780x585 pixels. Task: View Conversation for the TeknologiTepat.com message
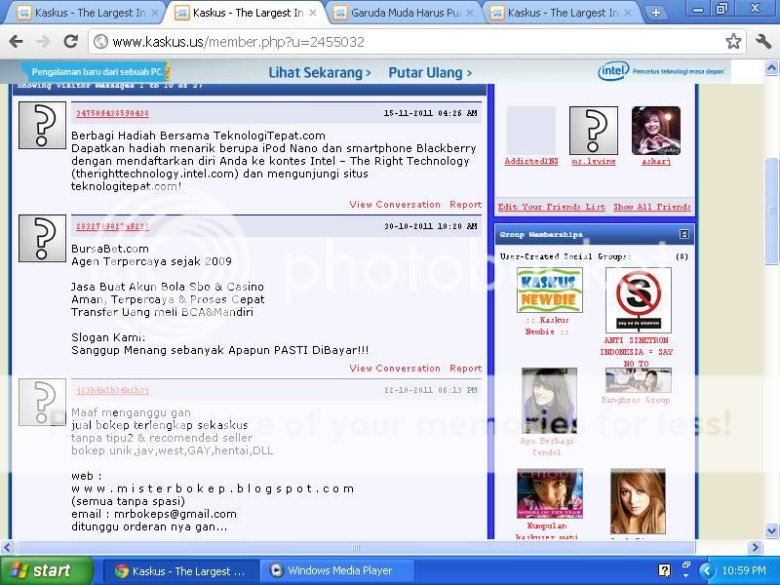(395, 205)
